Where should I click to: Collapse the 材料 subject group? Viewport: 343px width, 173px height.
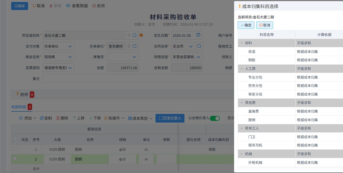point(242,43)
